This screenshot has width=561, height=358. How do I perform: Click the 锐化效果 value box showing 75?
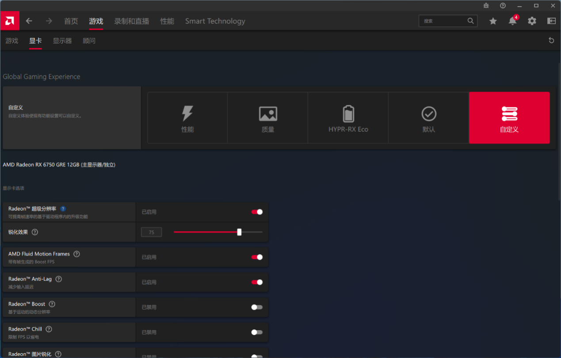pos(151,232)
